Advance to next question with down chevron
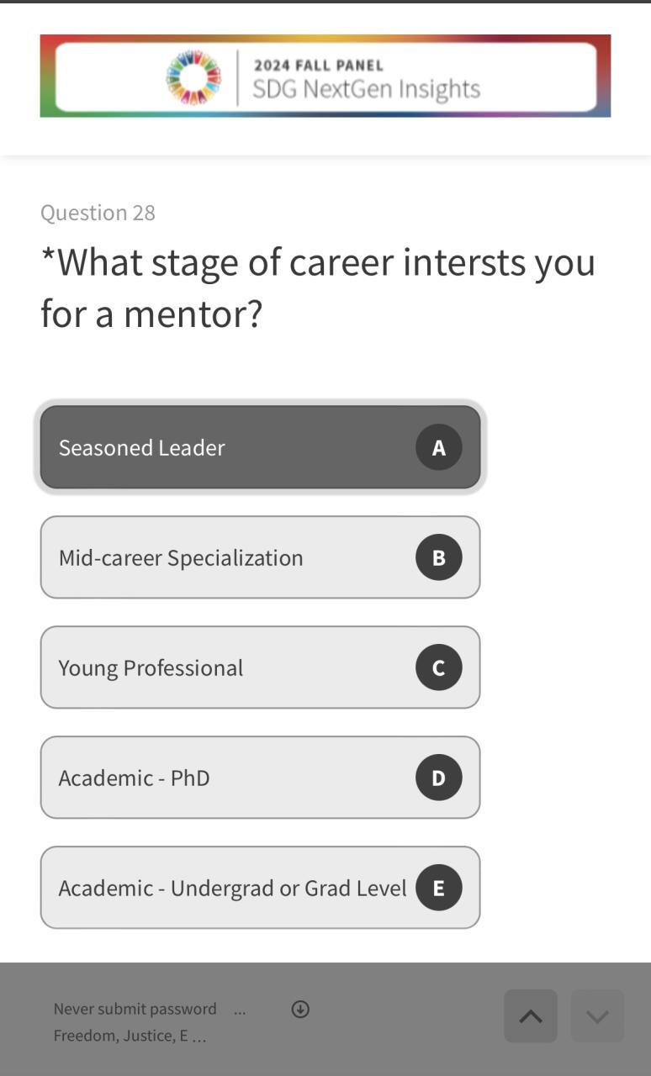Viewport: 651px width, 1076px height. [x=597, y=1016]
